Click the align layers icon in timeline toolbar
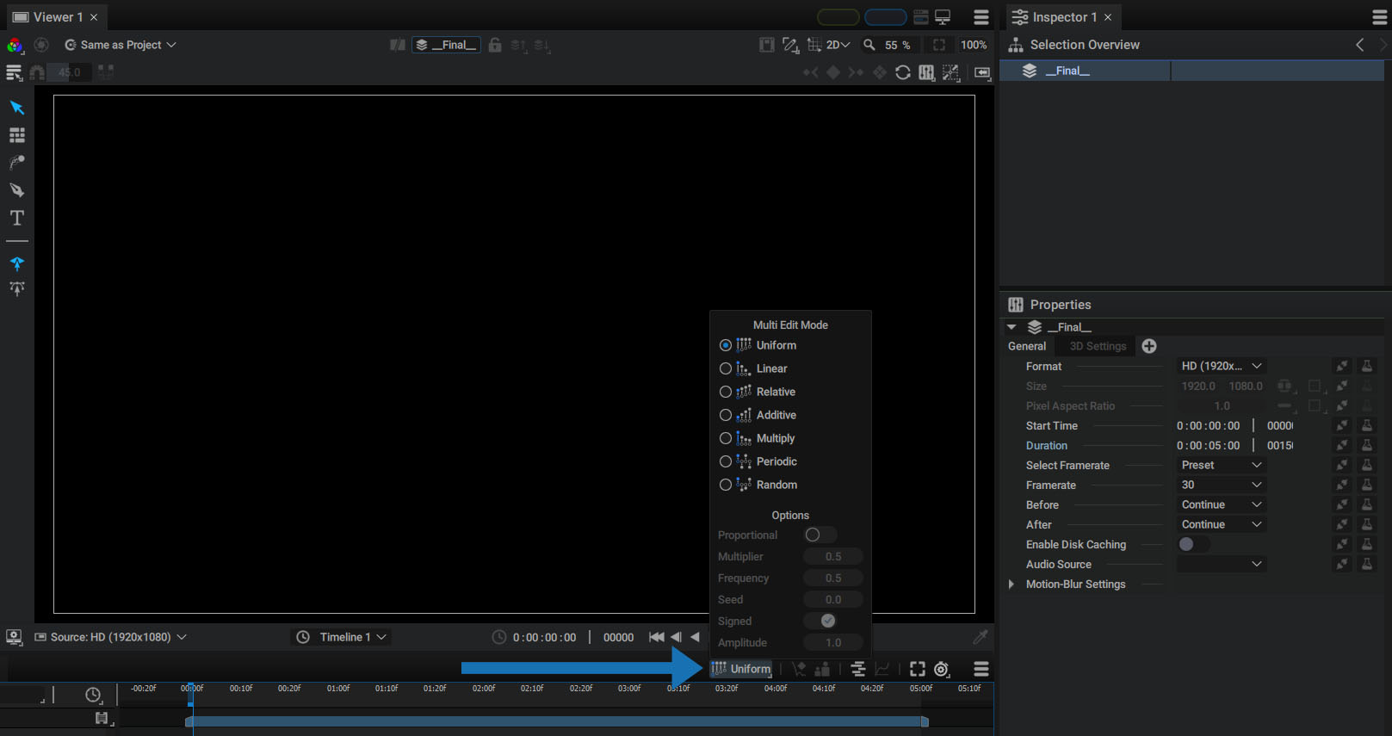This screenshot has height=736, width=1392. coord(857,669)
